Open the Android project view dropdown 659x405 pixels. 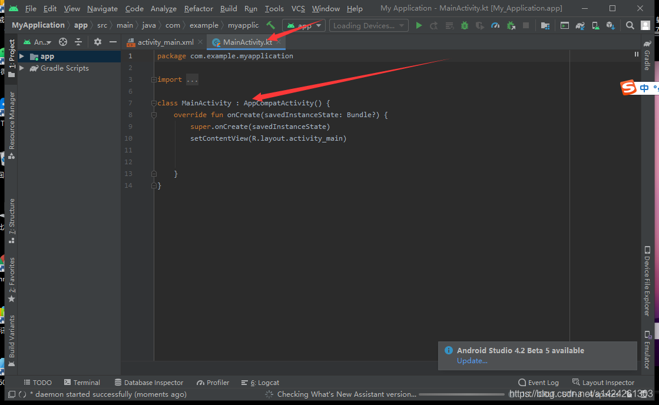click(38, 42)
